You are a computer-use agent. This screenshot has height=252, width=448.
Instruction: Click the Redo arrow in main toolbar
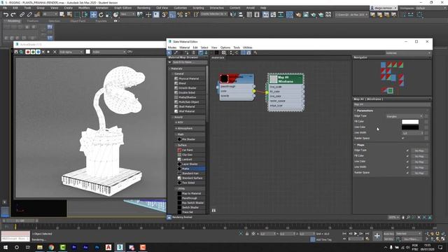(13, 15)
